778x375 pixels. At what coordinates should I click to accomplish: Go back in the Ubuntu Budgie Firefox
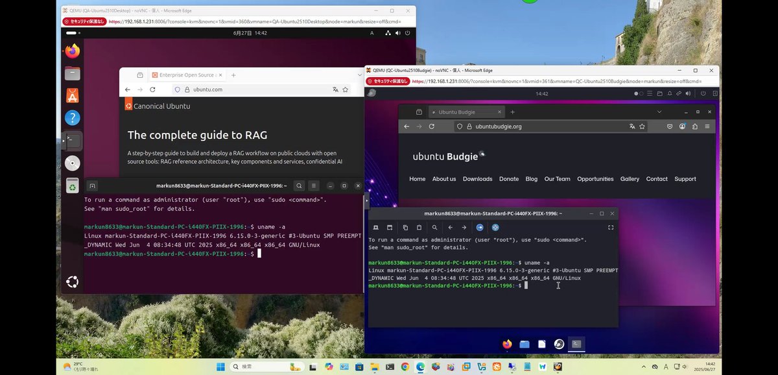[407, 127]
